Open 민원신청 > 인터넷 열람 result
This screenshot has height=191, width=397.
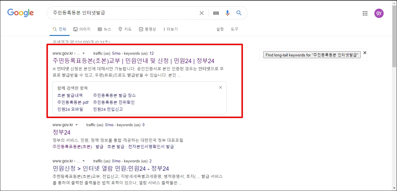111,168
